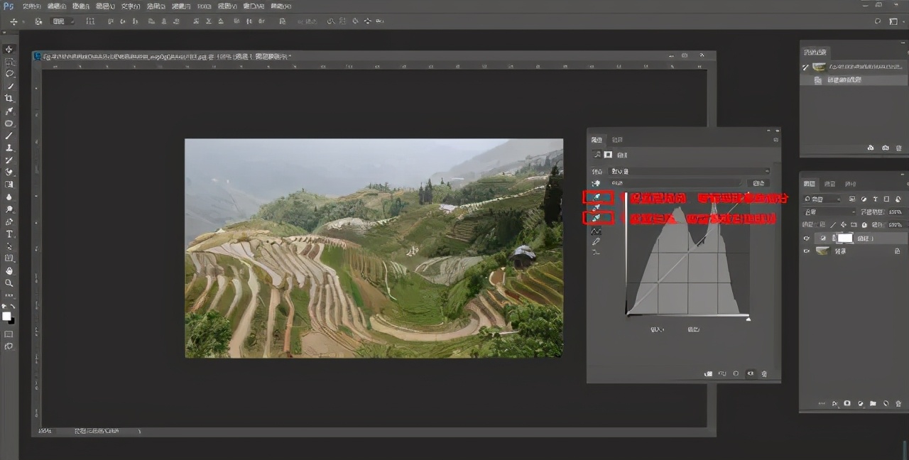Select the Crop tool
The width and height of the screenshot is (909, 460).
(x=9, y=99)
